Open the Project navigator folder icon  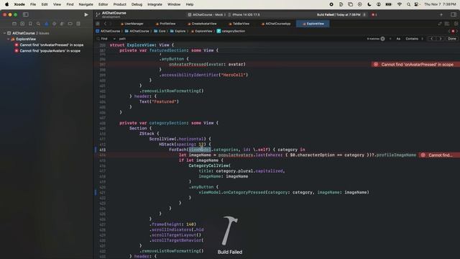click(14, 24)
